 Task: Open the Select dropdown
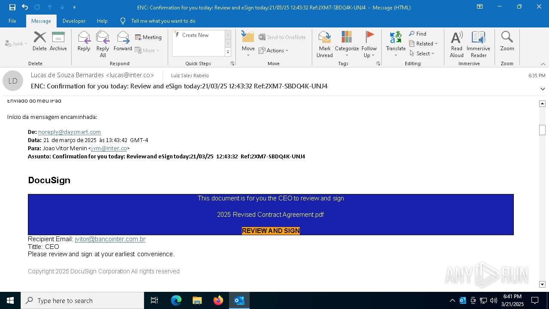pos(422,54)
